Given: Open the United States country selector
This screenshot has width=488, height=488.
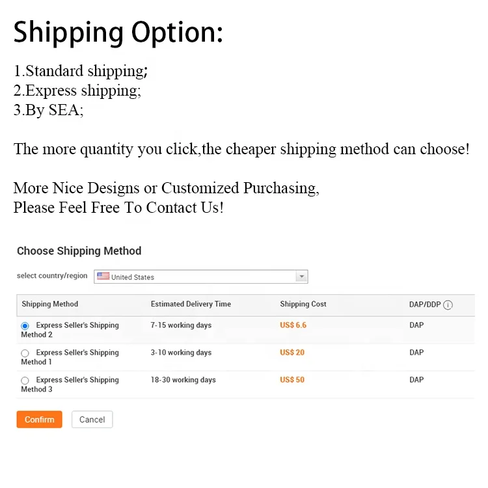Looking at the screenshot, I should click(x=201, y=277).
